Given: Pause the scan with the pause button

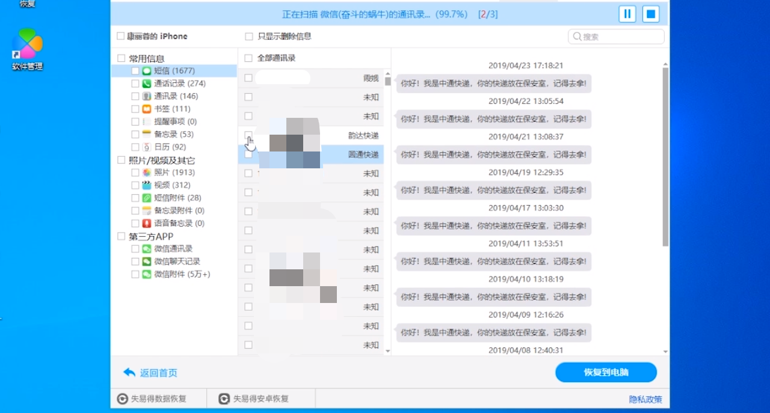Looking at the screenshot, I should click(x=627, y=14).
